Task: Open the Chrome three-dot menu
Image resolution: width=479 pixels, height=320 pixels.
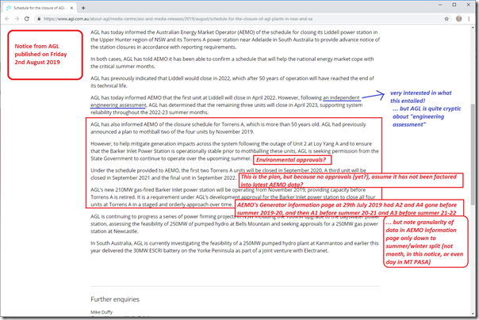Action: click(469, 19)
